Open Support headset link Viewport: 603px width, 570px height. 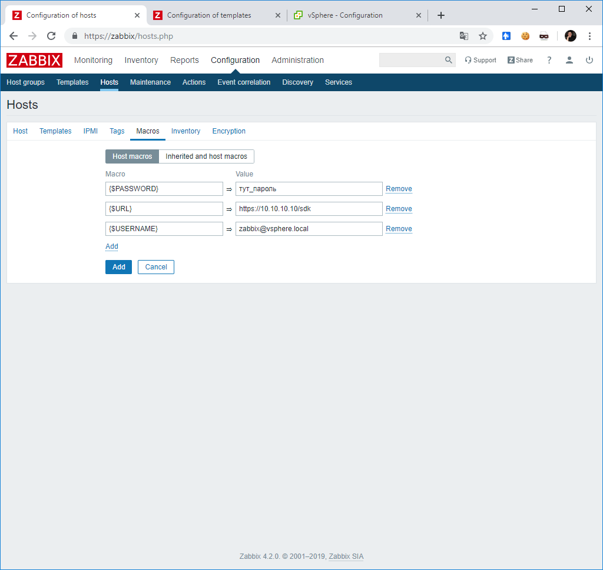[481, 60]
